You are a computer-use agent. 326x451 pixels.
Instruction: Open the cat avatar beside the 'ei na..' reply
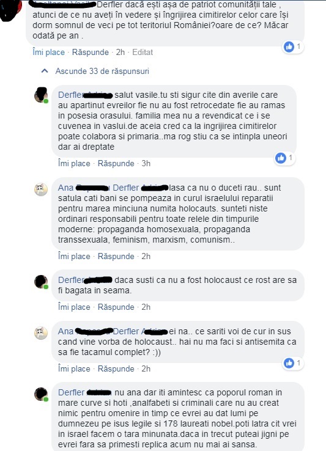[x=41, y=333]
